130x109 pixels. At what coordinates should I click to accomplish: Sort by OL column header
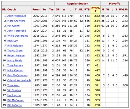pos(81,9)
